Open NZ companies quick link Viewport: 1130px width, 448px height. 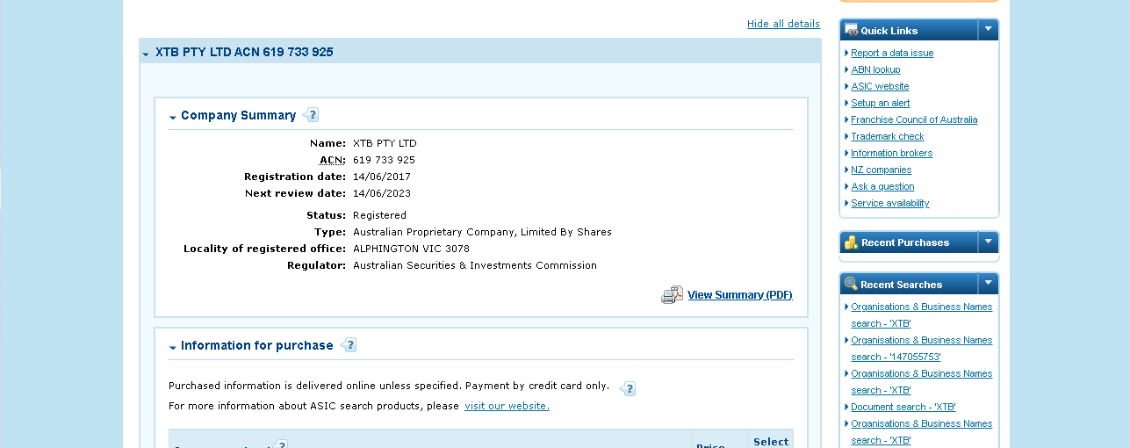coord(881,170)
